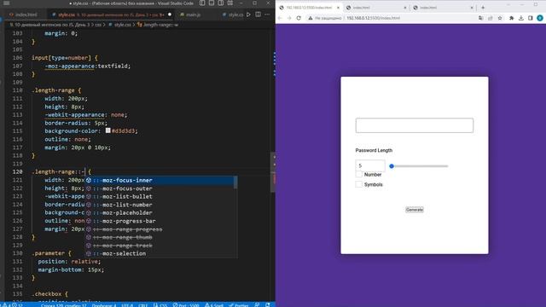Click the password output field
Image resolution: width=546 pixels, height=307 pixels.
(x=415, y=125)
